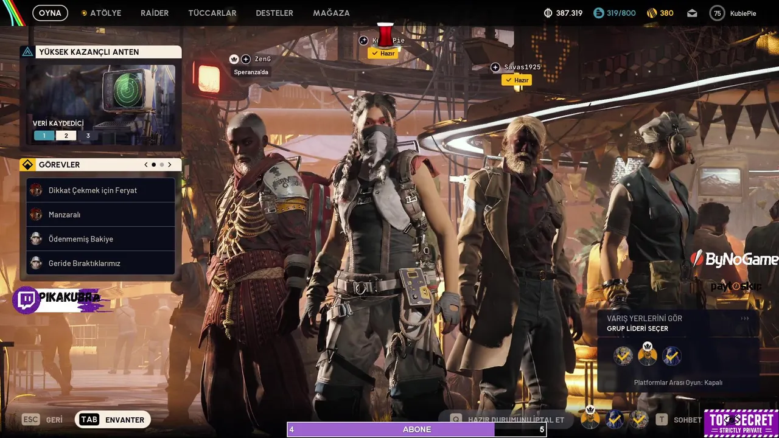Image resolution: width=779 pixels, height=438 pixels.
Task: Click the Twitch logo on PIKAKUBRA overlay
Action: [26, 299]
